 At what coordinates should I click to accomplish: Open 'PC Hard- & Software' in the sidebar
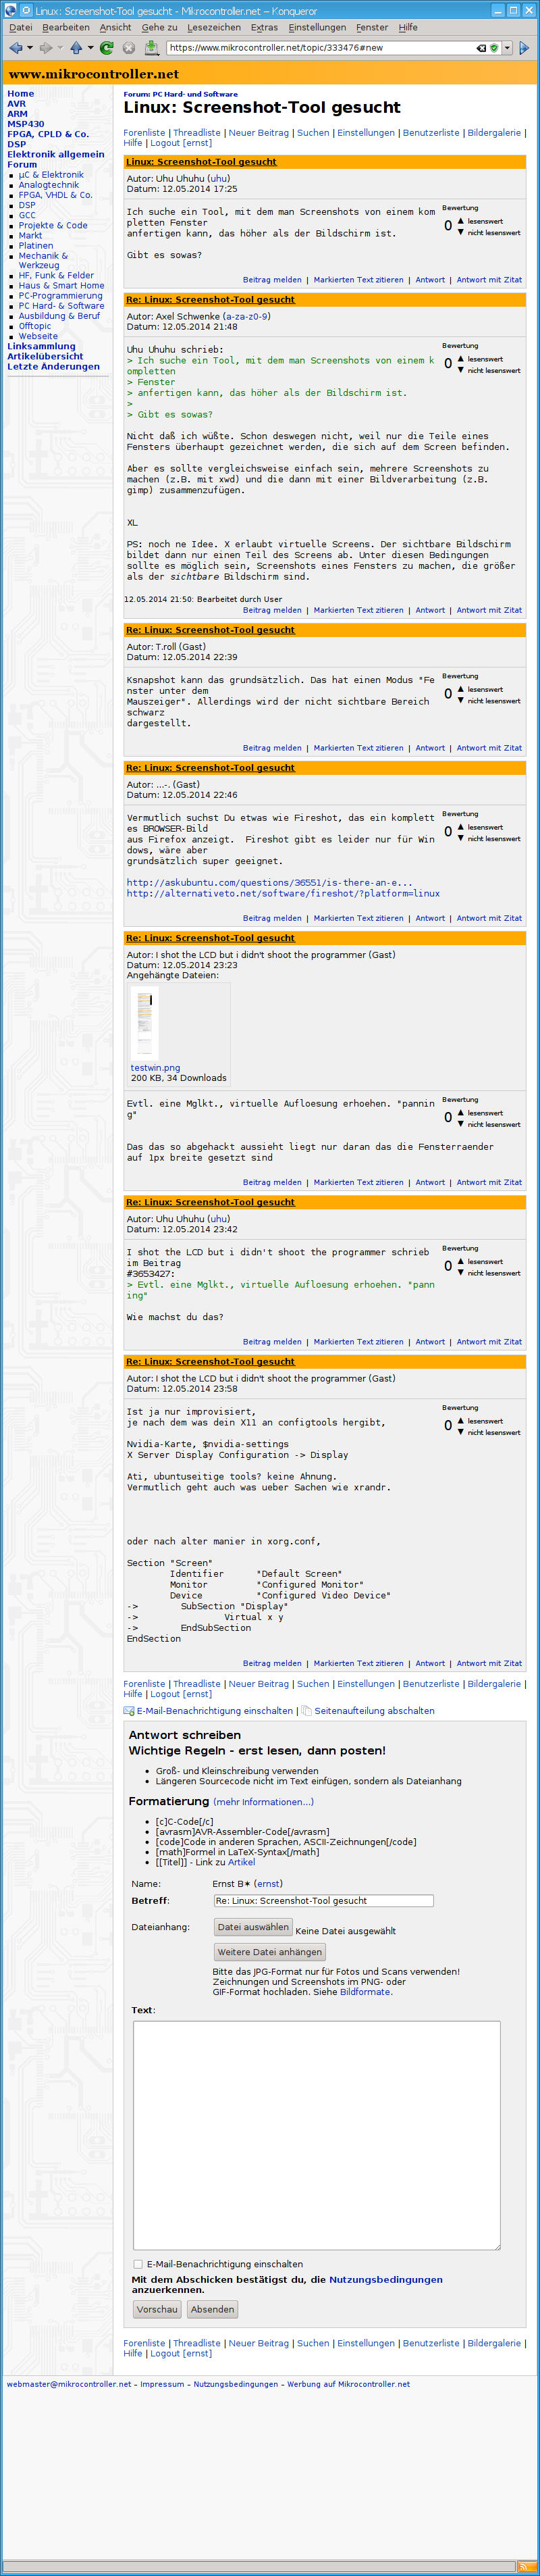pyautogui.click(x=61, y=306)
